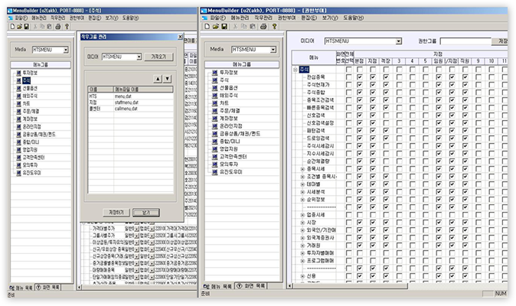Open 도움말(H) menu in 권한부여 window
This screenshot has height=306, width=516.
click(354, 18)
